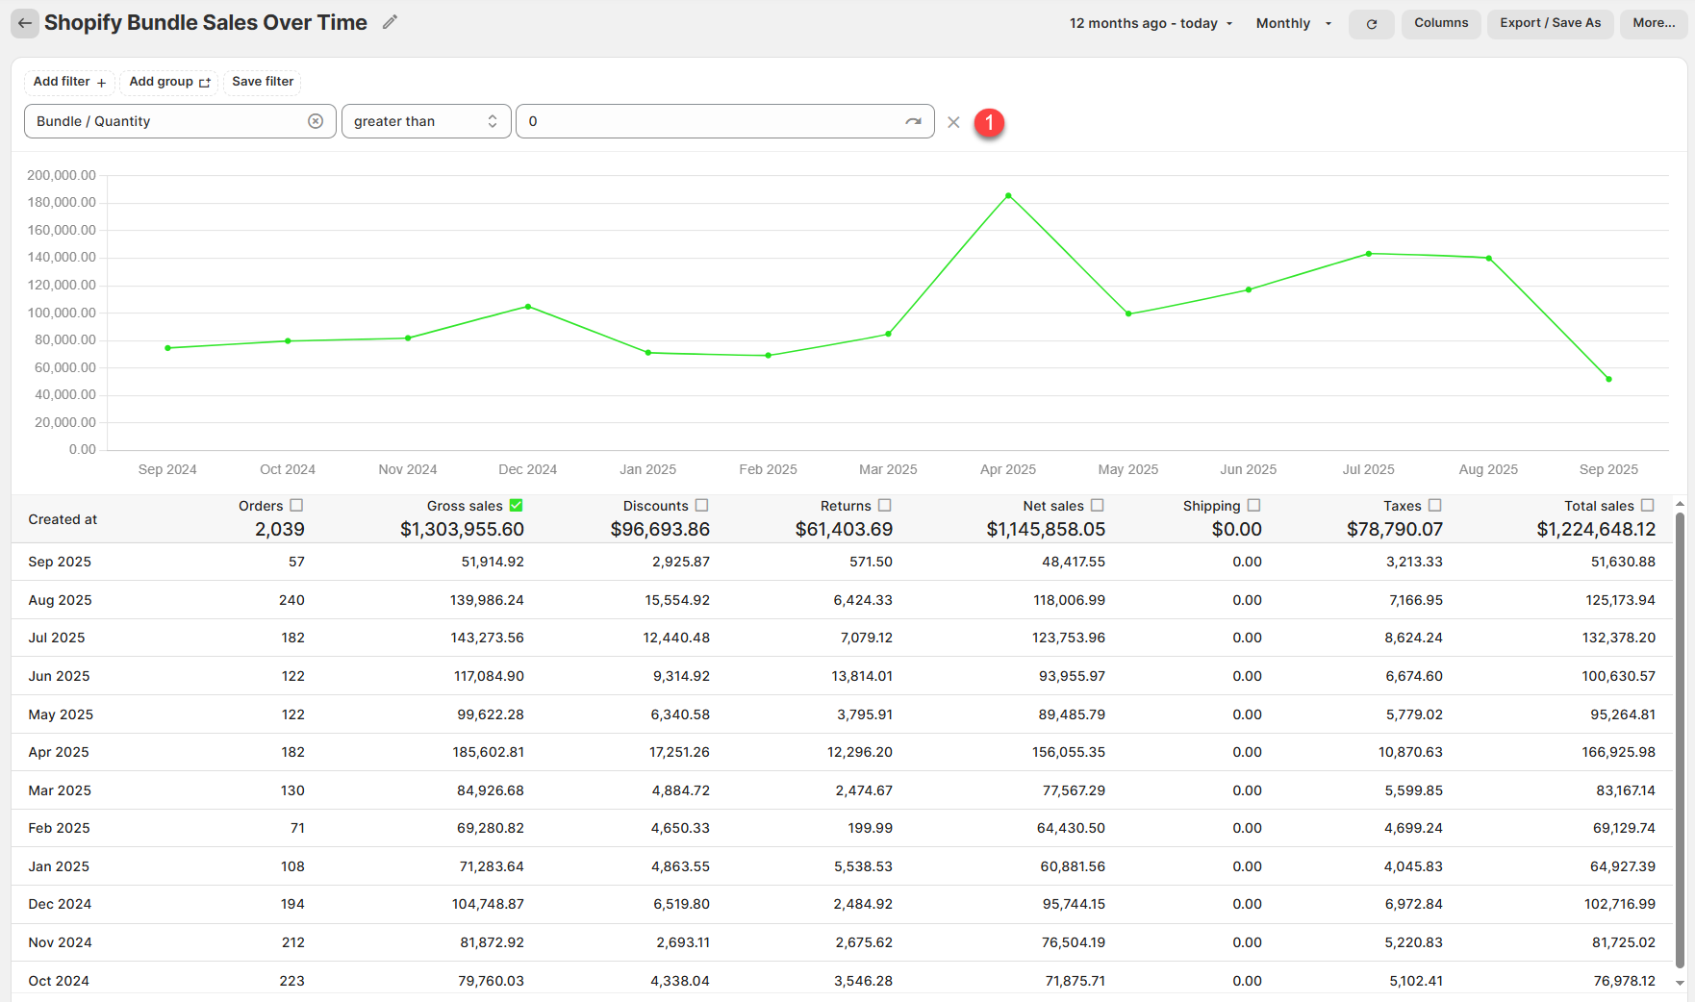This screenshot has width=1695, height=1002.
Task: Open the greater than operator dropdown
Action: pos(425,121)
